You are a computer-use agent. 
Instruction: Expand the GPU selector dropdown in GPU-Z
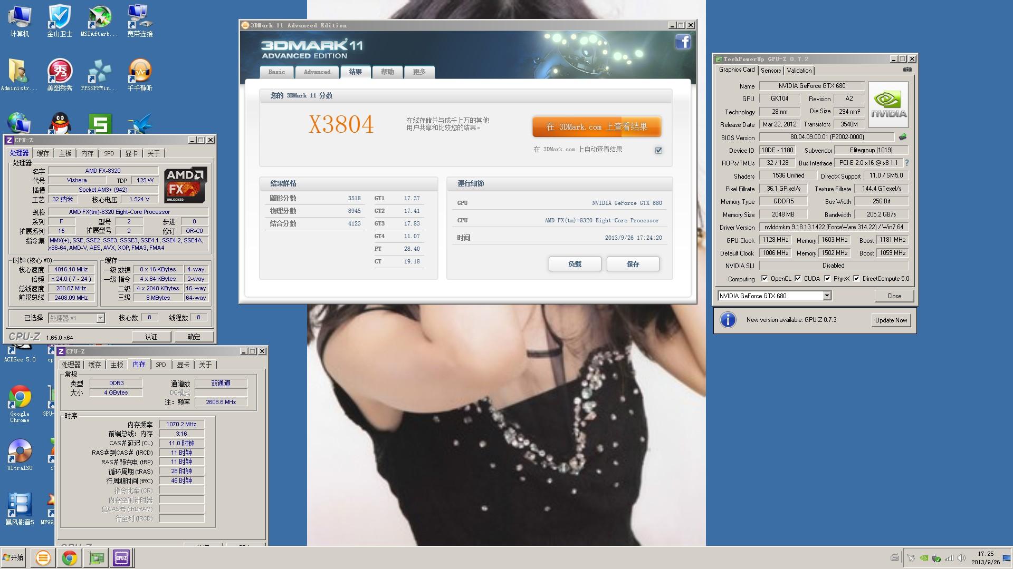pos(827,296)
